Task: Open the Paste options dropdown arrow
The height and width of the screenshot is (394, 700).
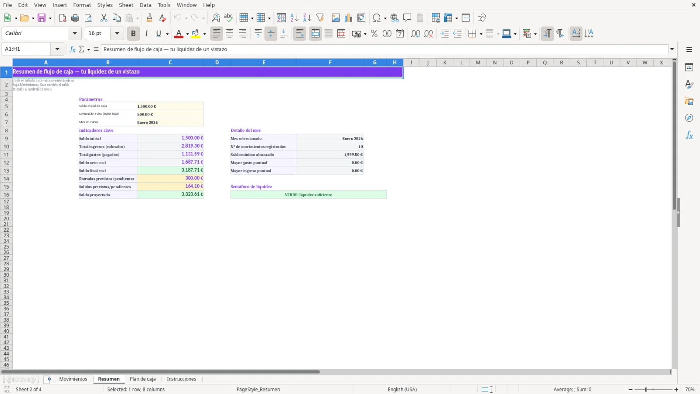Action: tap(137, 18)
